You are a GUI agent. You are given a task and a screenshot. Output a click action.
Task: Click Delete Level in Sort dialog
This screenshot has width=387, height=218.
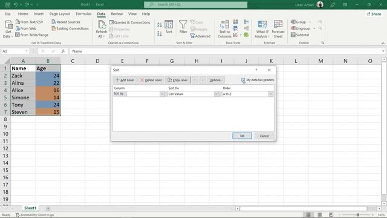pos(151,80)
